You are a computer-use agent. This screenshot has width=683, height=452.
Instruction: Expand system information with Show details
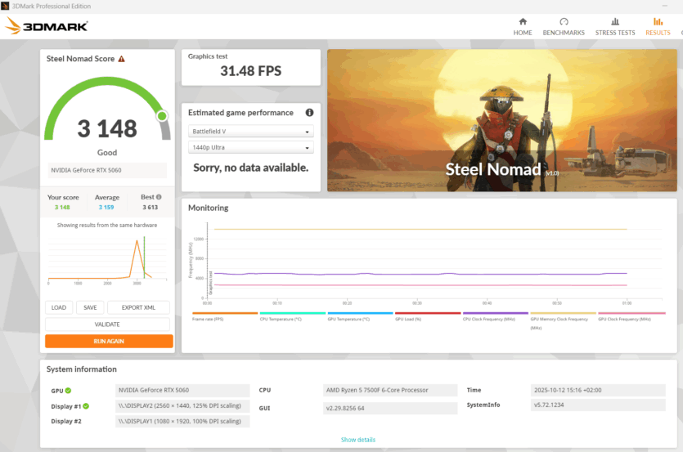pyautogui.click(x=357, y=440)
